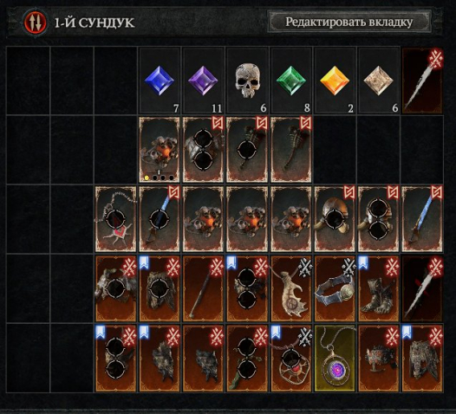Select the skull pile item with yellow dot
456x414 pixels.
[x=160, y=150]
